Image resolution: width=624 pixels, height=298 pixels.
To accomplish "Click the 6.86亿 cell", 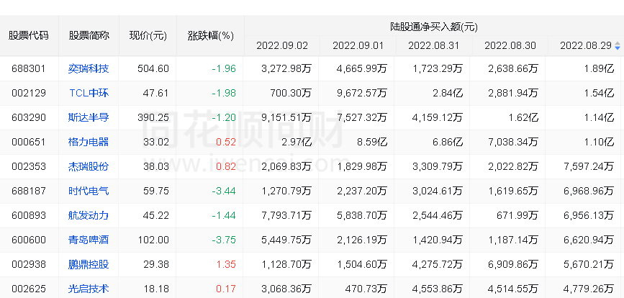I will (448, 142).
